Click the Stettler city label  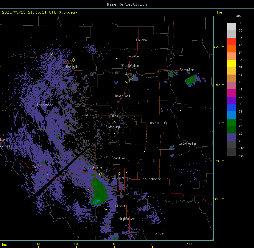(x=187, y=70)
